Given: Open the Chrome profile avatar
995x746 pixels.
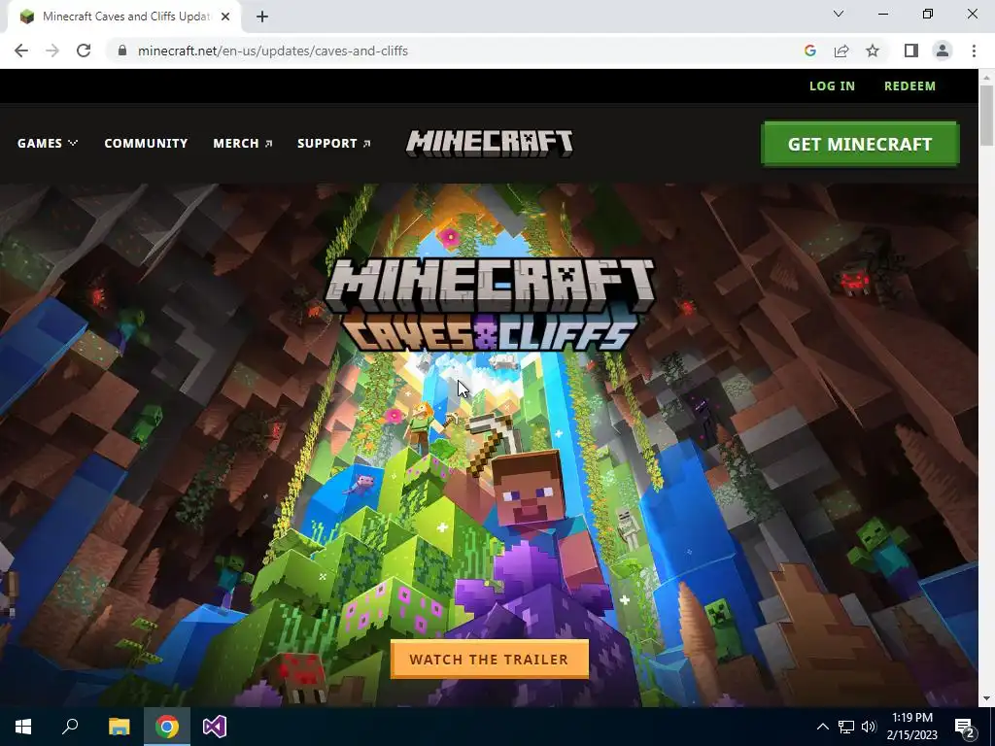Looking at the screenshot, I should coord(943,51).
